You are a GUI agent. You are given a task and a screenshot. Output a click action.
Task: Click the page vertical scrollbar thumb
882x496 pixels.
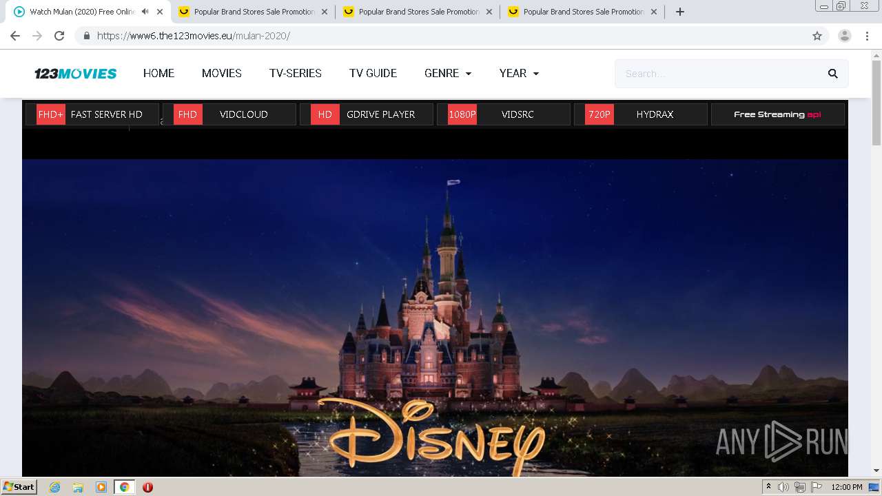click(x=876, y=103)
